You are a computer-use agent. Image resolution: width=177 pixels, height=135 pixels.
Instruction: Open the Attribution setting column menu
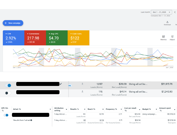click(66, 109)
